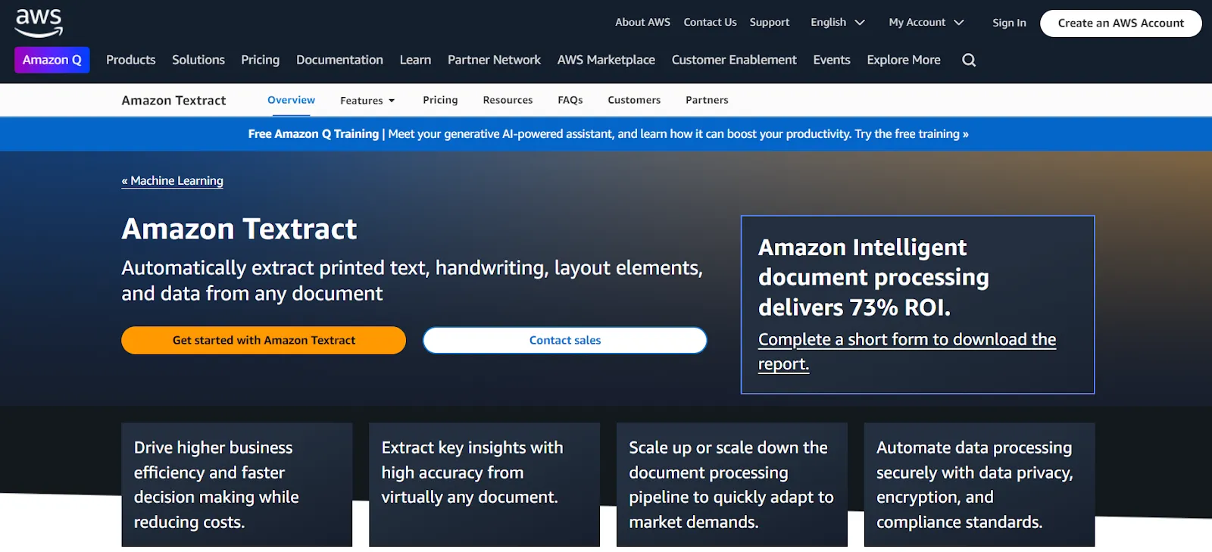This screenshot has width=1212, height=552.
Task: Expand the English language dropdown
Action: [x=837, y=23]
